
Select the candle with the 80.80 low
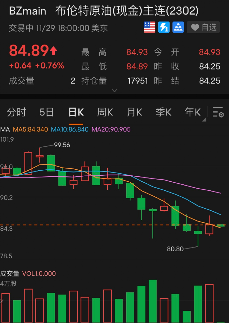(198, 236)
